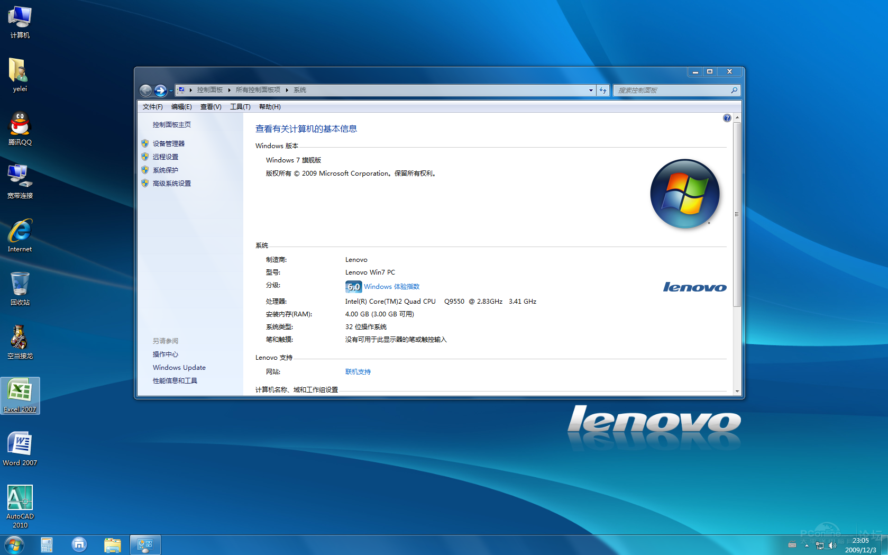Open 系统保护 link
The width and height of the screenshot is (888, 555).
(166, 170)
